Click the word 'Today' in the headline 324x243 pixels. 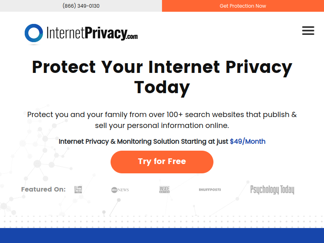pyautogui.click(x=162, y=87)
